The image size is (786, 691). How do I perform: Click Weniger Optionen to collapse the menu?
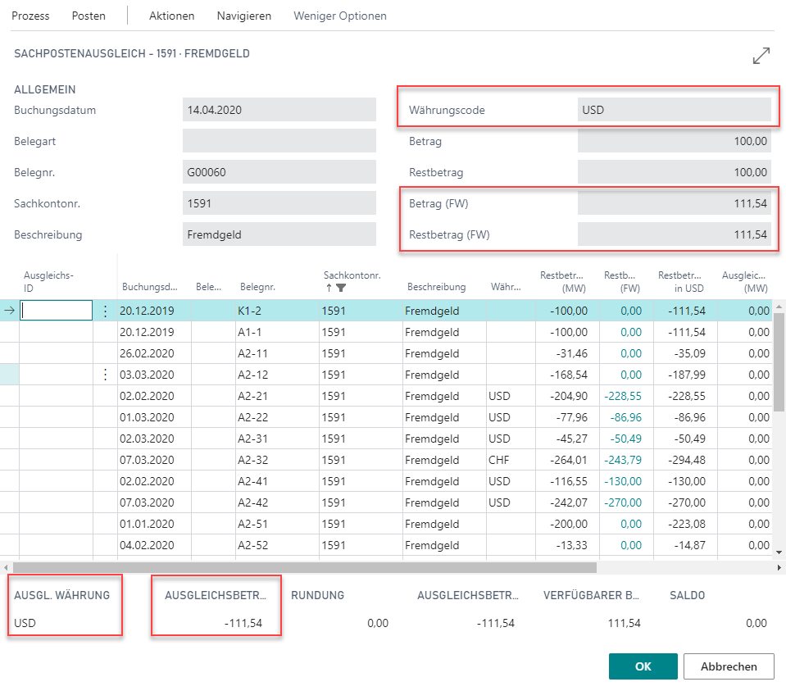340,16
